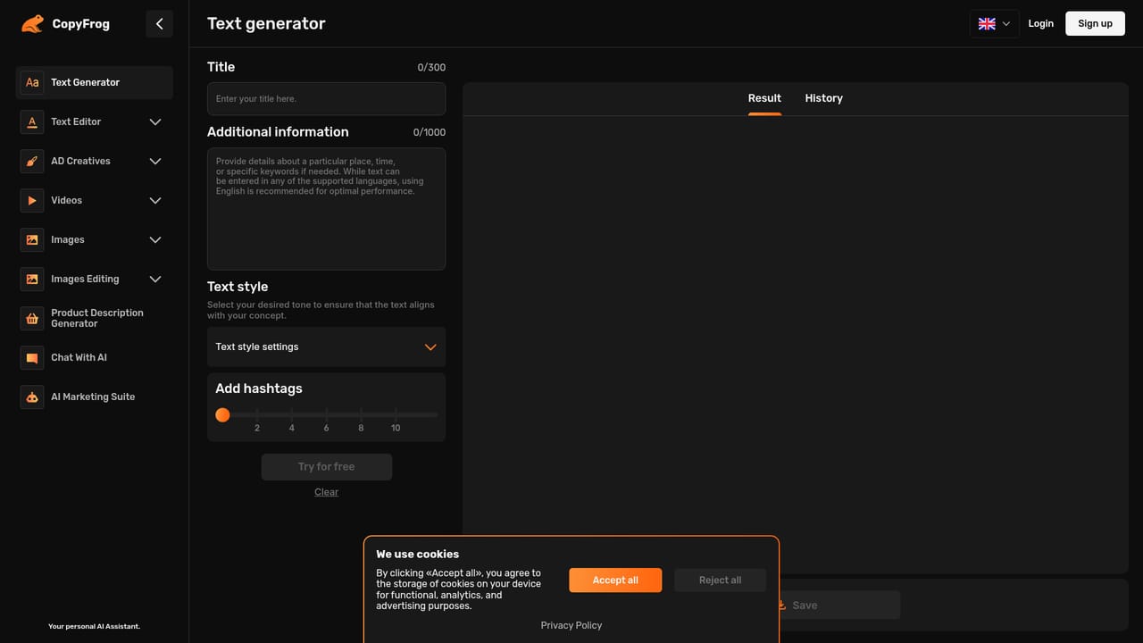
Task: Click the Text Generator Aa icon
Action: [x=32, y=82]
